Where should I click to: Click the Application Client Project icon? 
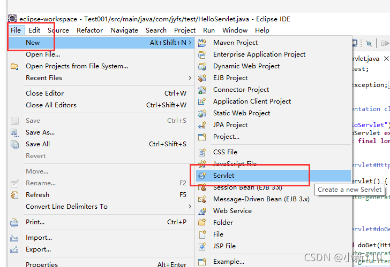202,101
